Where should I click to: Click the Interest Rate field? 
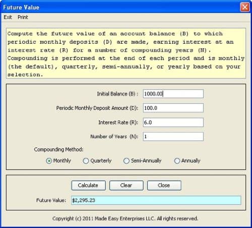click(173, 122)
